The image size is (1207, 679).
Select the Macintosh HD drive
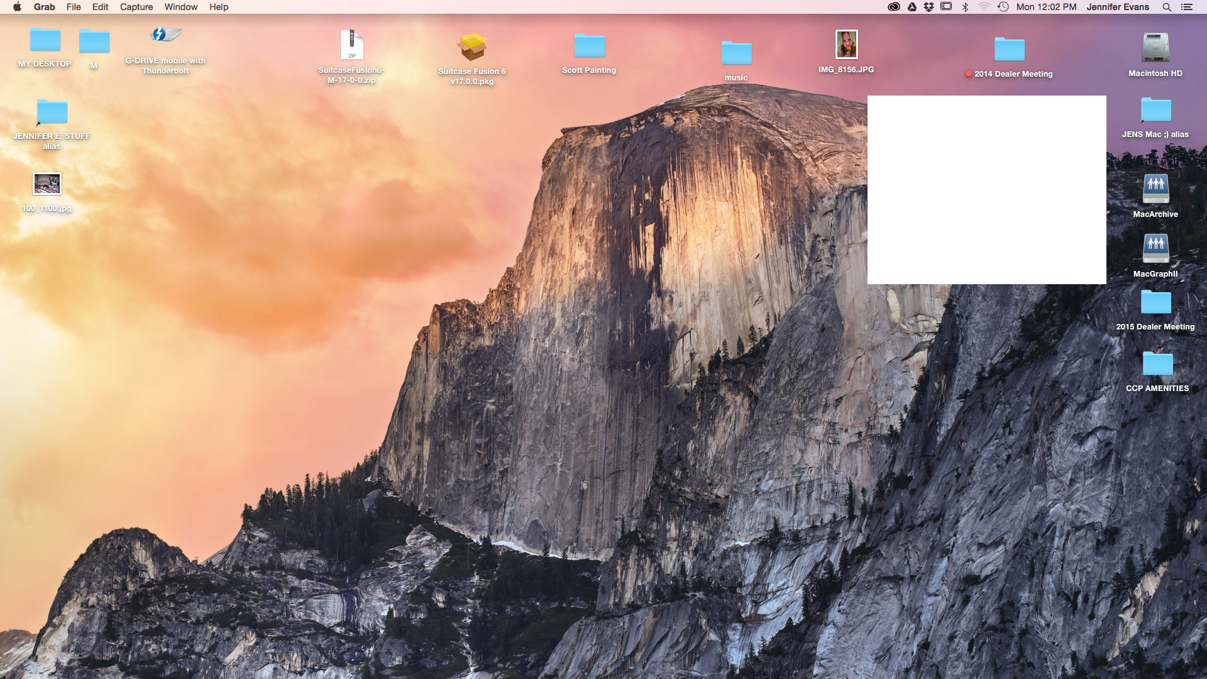click(x=1155, y=48)
